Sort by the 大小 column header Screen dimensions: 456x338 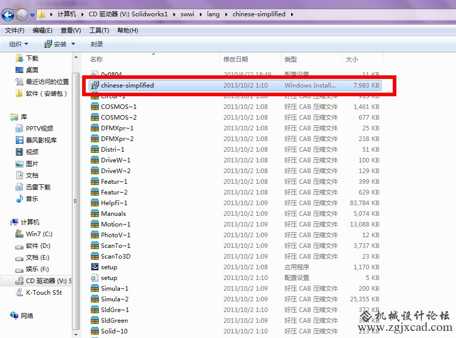(x=351, y=60)
